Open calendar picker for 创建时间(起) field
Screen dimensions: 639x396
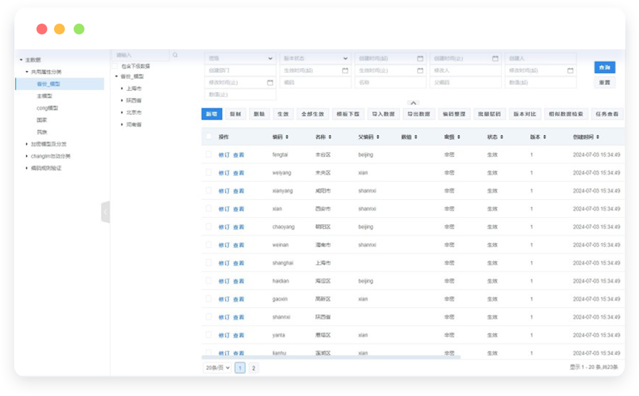(420, 59)
